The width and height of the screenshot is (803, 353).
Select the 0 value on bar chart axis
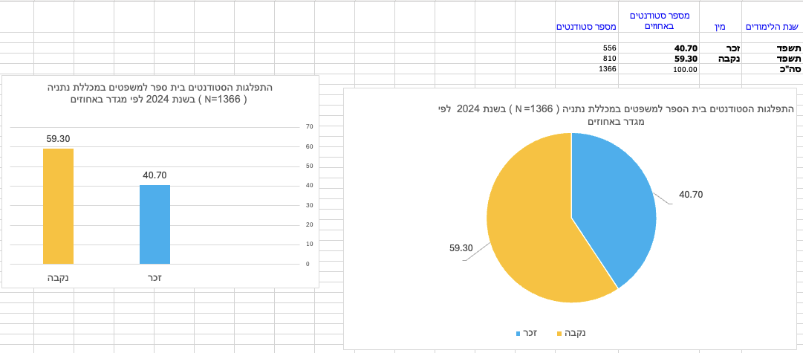point(308,264)
